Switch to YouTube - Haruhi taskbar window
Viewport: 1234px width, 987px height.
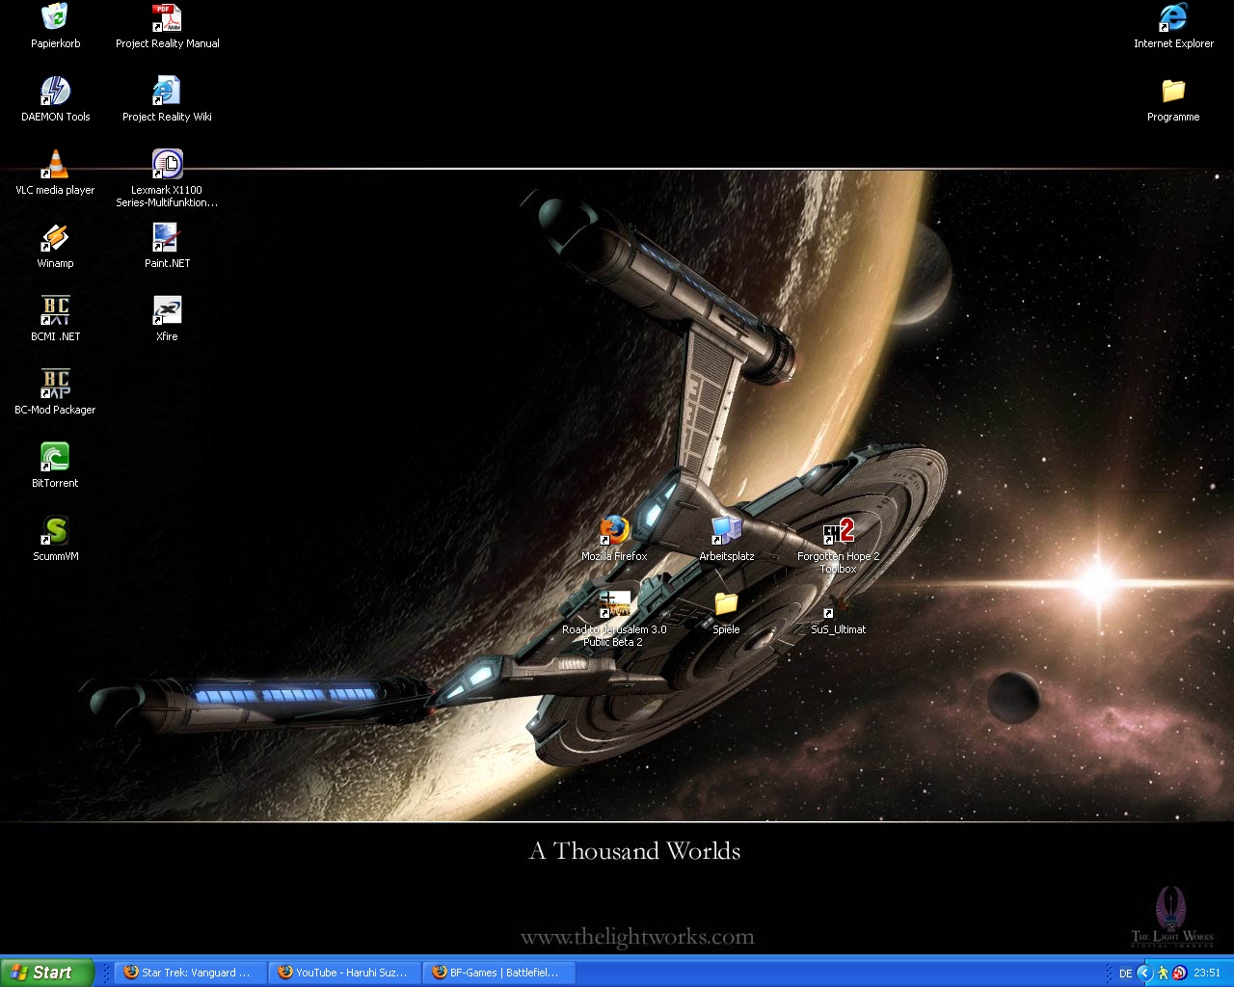tap(344, 973)
